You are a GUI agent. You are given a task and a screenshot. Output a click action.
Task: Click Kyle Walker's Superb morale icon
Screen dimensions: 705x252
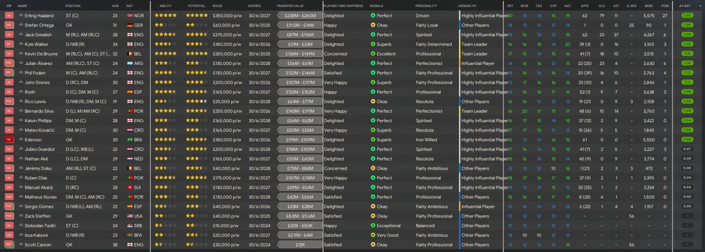[373, 44]
